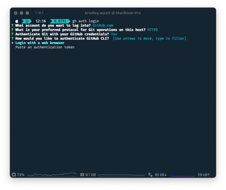
Task: Click the memory icon beside 9.1 GB
Action: (x=82, y=175)
